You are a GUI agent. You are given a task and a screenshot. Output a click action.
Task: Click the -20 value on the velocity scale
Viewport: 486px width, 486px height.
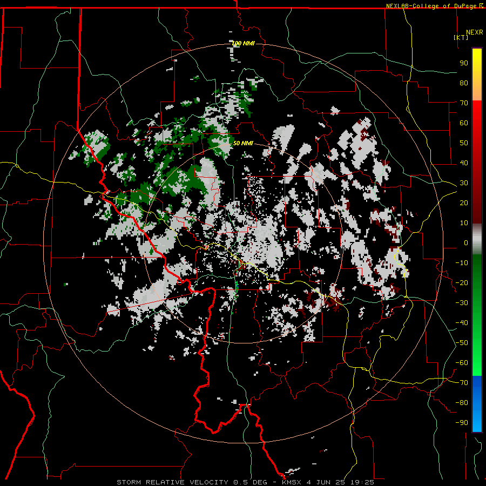(462, 282)
